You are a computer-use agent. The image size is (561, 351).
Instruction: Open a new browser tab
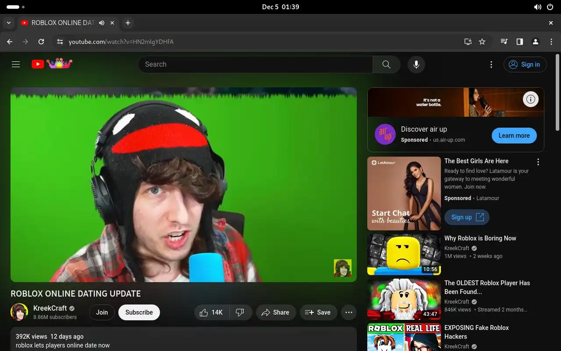click(x=128, y=23)
